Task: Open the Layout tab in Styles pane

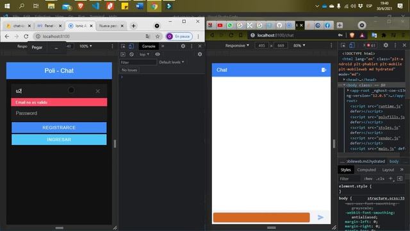Action: (x=388, y=169)
